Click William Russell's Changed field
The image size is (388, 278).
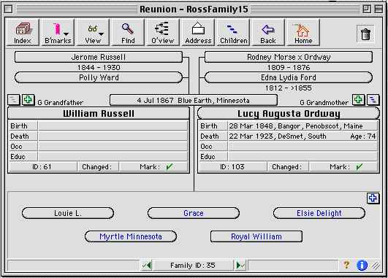point(98,167)
